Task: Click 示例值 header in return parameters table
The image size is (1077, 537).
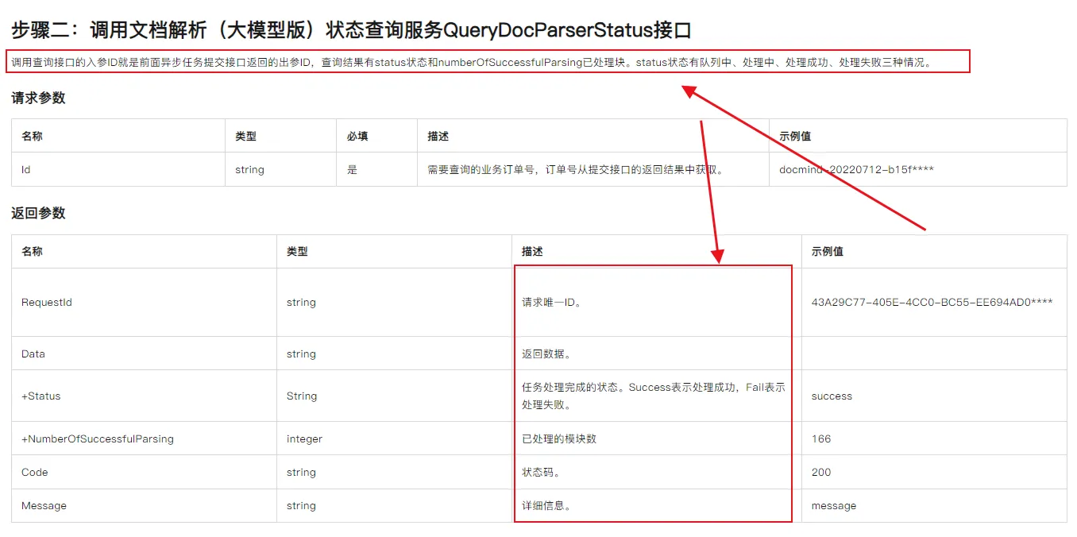Action: point(828,251)
